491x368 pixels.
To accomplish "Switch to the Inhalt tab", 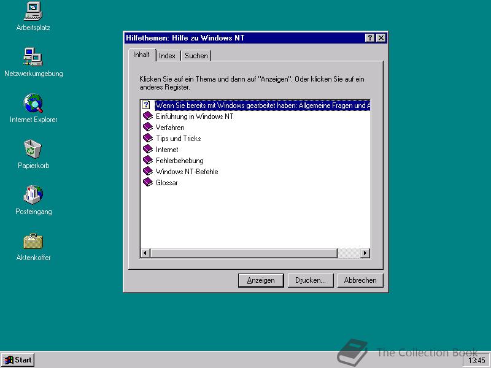I will pyautogui.click(x=142, y=55).
